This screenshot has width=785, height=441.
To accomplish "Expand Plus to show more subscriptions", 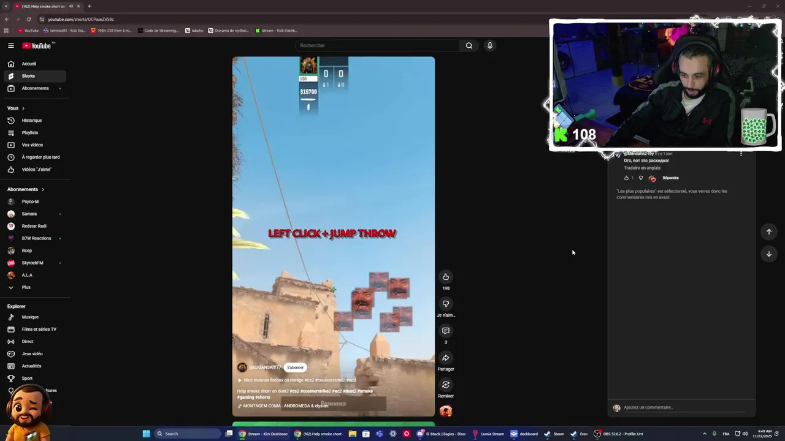I will coord(34,287).
